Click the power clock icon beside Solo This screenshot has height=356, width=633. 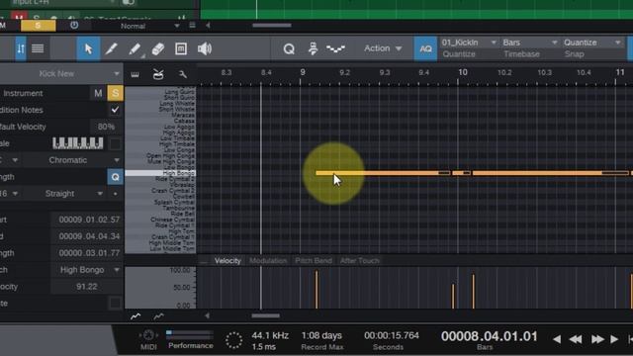[x=74, y=26]
